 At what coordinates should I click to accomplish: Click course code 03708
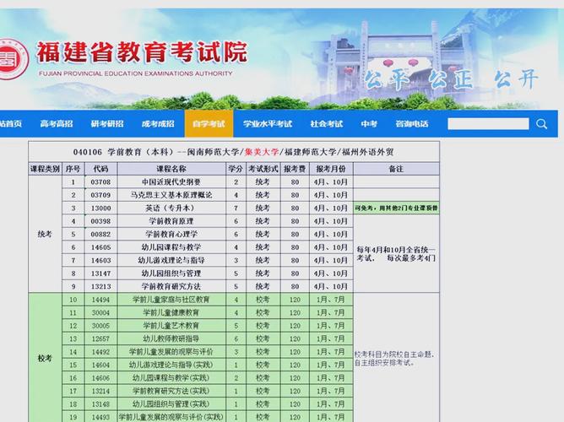[x=100, y=182]
